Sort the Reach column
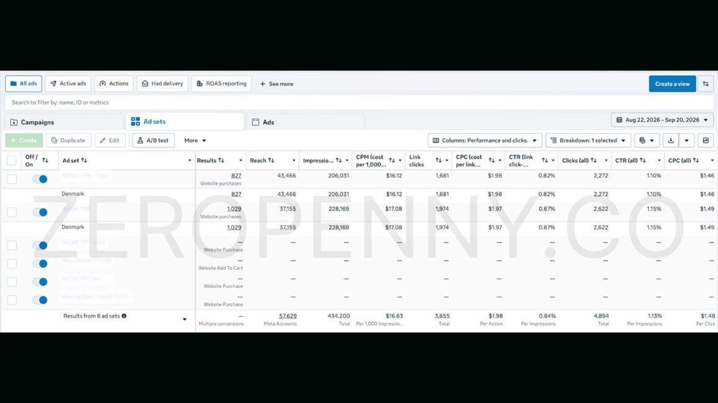Screen dimensions: 718x403 click(x=271, y=160)
